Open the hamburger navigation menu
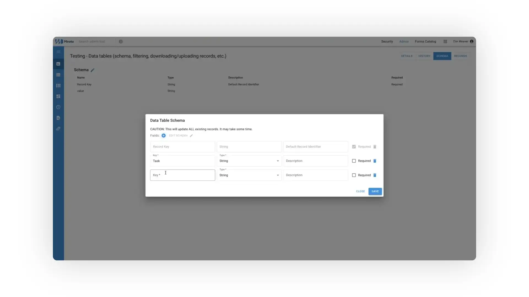Screen dimensions: 529x297 (x=58, y=52)
